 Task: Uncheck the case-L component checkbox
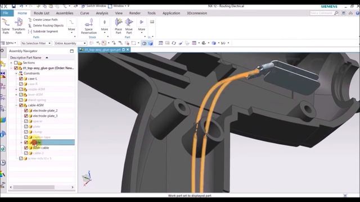tap(21, 79)
